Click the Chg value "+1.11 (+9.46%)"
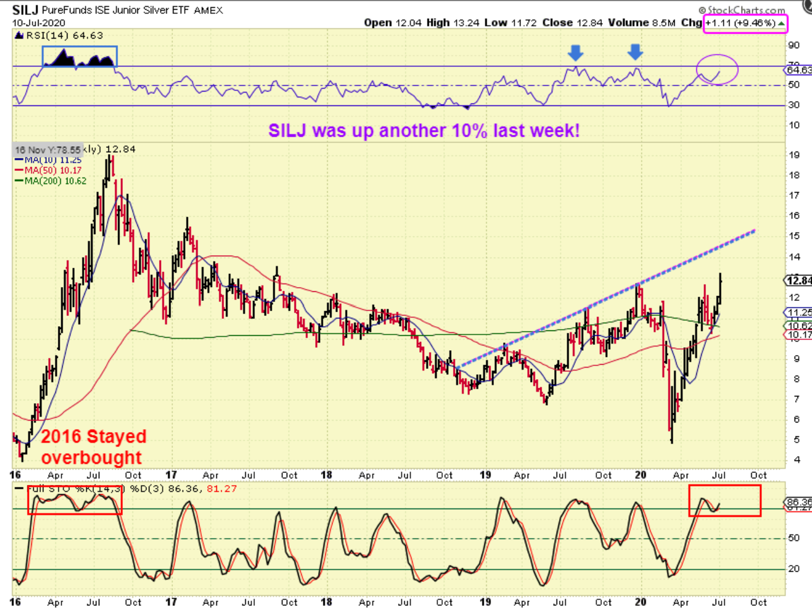812x609 pixels. click(x=740, y=23)
